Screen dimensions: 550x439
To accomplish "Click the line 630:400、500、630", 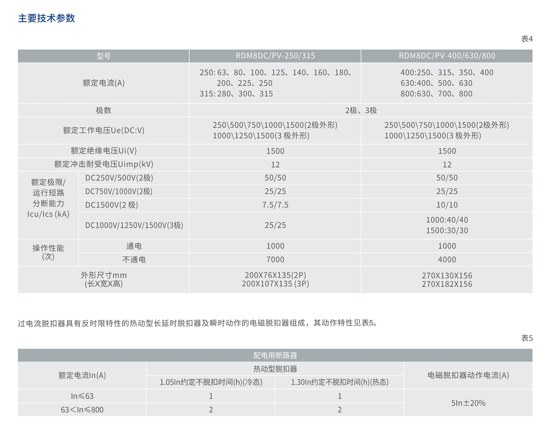I will click(x=436, y=83).
